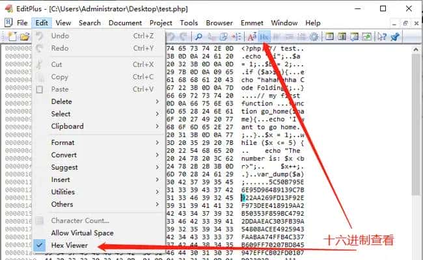This screenshot has height=260, width=423.
Task: Click the EditPlus title bar app icon
Action: (x=9, y=8)
